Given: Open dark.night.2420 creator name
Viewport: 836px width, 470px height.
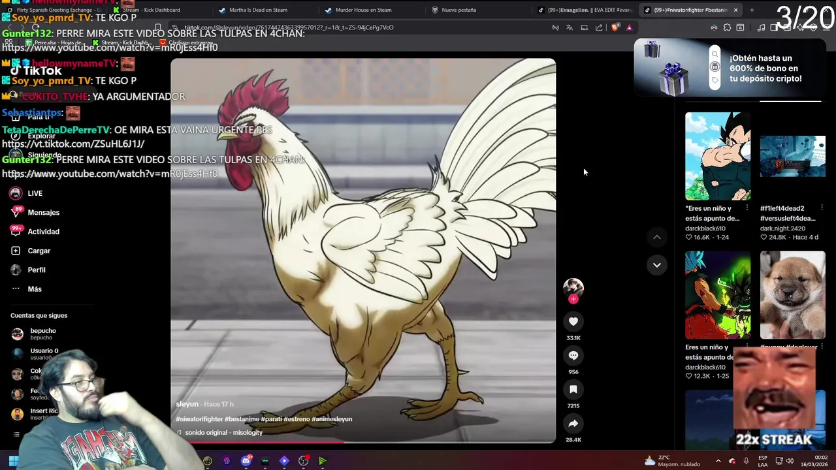Looking at the screenshot, I should tap(782, 228).
